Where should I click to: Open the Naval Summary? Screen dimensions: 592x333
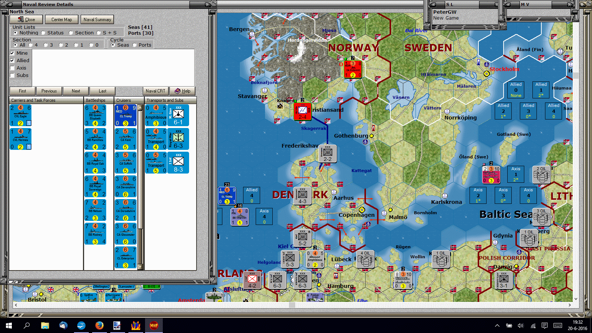coord(97,20)
